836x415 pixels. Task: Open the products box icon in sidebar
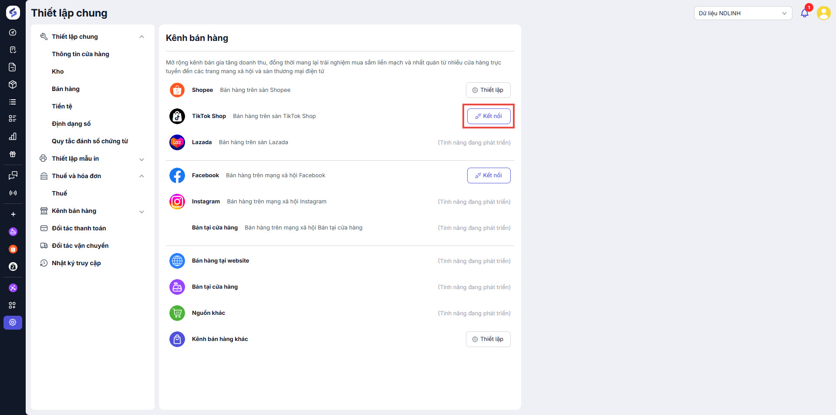(x=13, y=84)
